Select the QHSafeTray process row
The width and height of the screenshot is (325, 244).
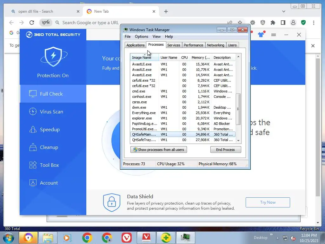click(x=183, y=140)
